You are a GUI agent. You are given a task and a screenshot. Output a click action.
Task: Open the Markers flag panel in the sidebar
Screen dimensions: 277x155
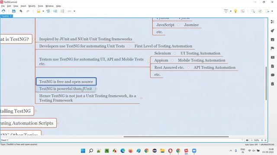[x=273, y=48]
